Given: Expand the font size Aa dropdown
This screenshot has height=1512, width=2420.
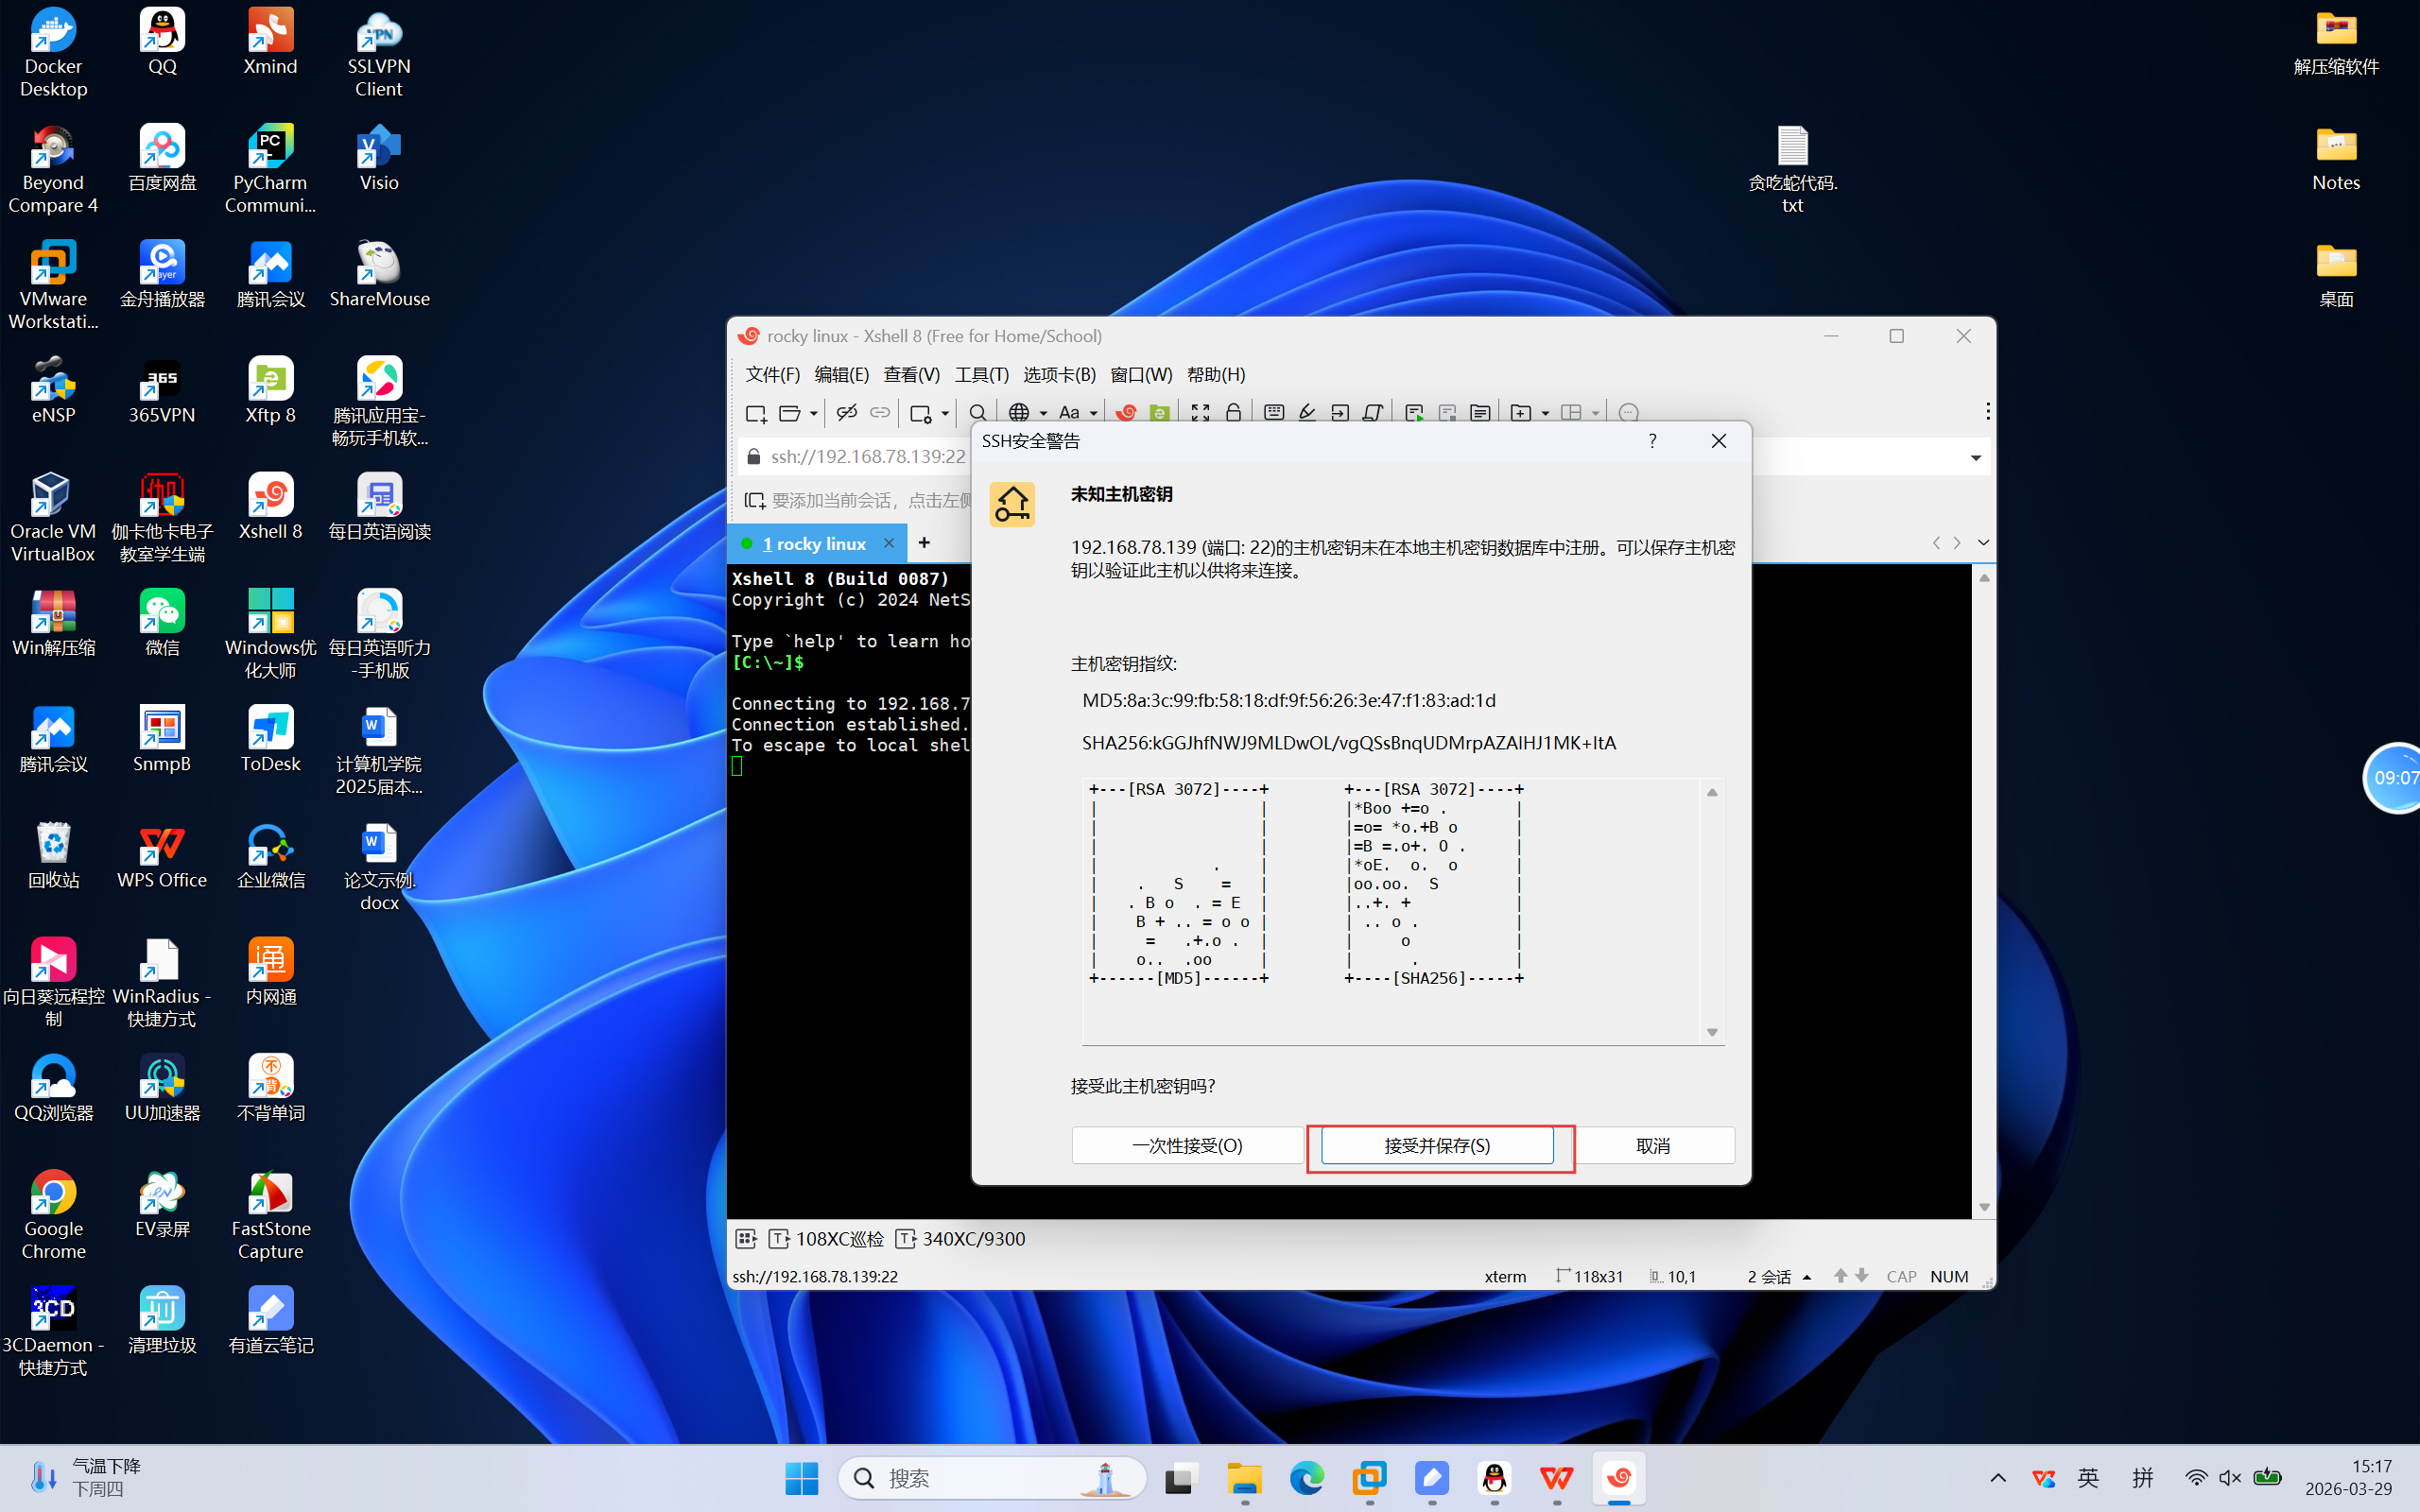Looking at the screenshot, I should 1094,413.
